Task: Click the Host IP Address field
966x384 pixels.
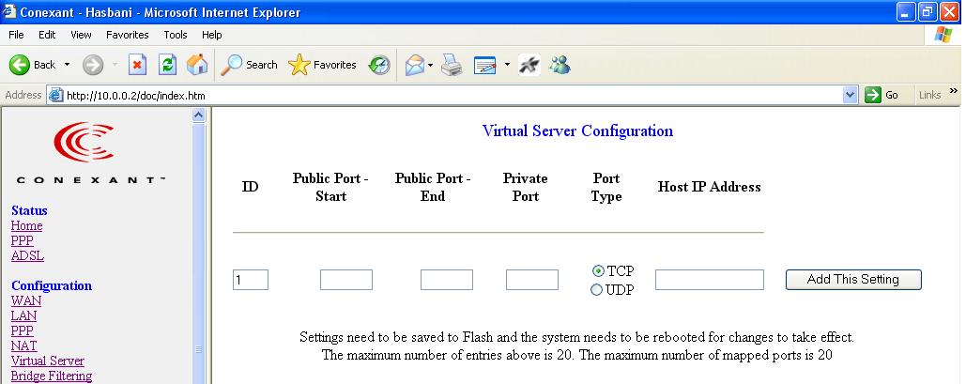Action: pyautogui.click(x=709, y=280)
